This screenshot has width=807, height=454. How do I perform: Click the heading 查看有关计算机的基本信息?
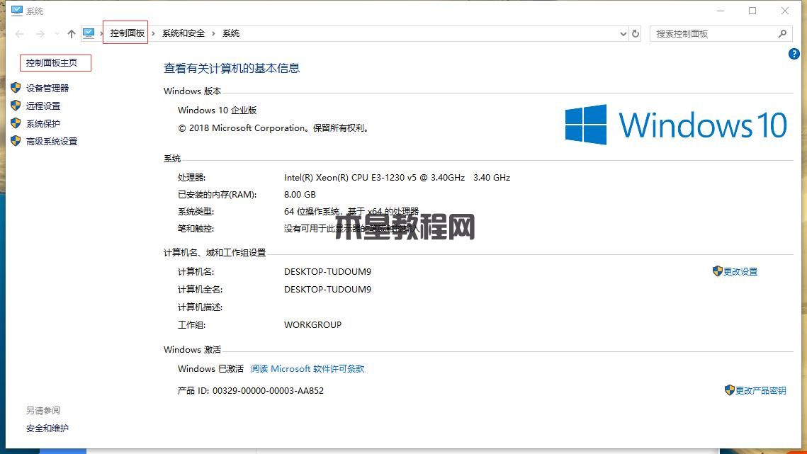(232, 69)
